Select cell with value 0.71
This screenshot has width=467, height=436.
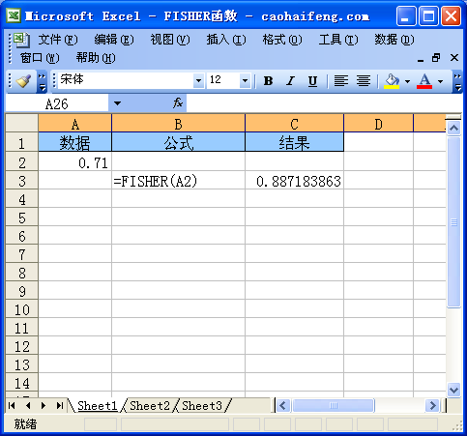pos(74,162)
